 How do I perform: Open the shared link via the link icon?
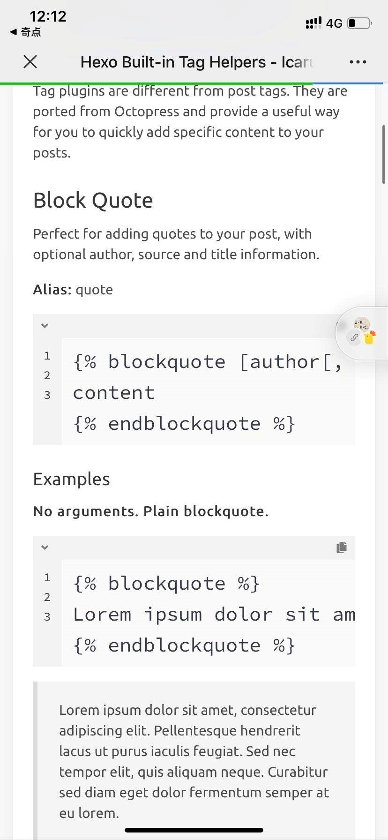click(354, 338)
